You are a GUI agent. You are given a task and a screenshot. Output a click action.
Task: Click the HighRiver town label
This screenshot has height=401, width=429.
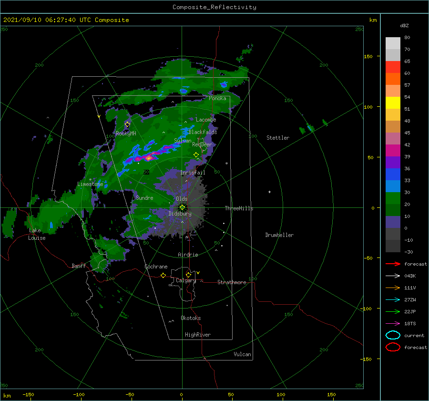pyautogui.click(x=198, y=335)
